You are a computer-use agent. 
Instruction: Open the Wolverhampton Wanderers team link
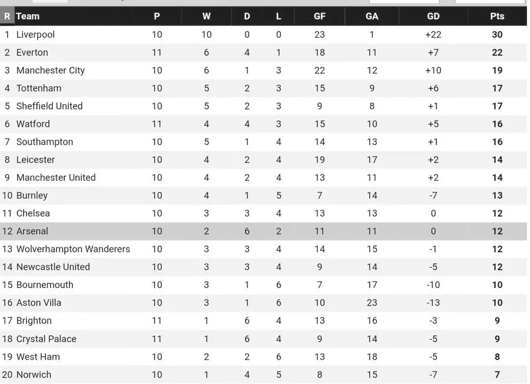(73, 249)
